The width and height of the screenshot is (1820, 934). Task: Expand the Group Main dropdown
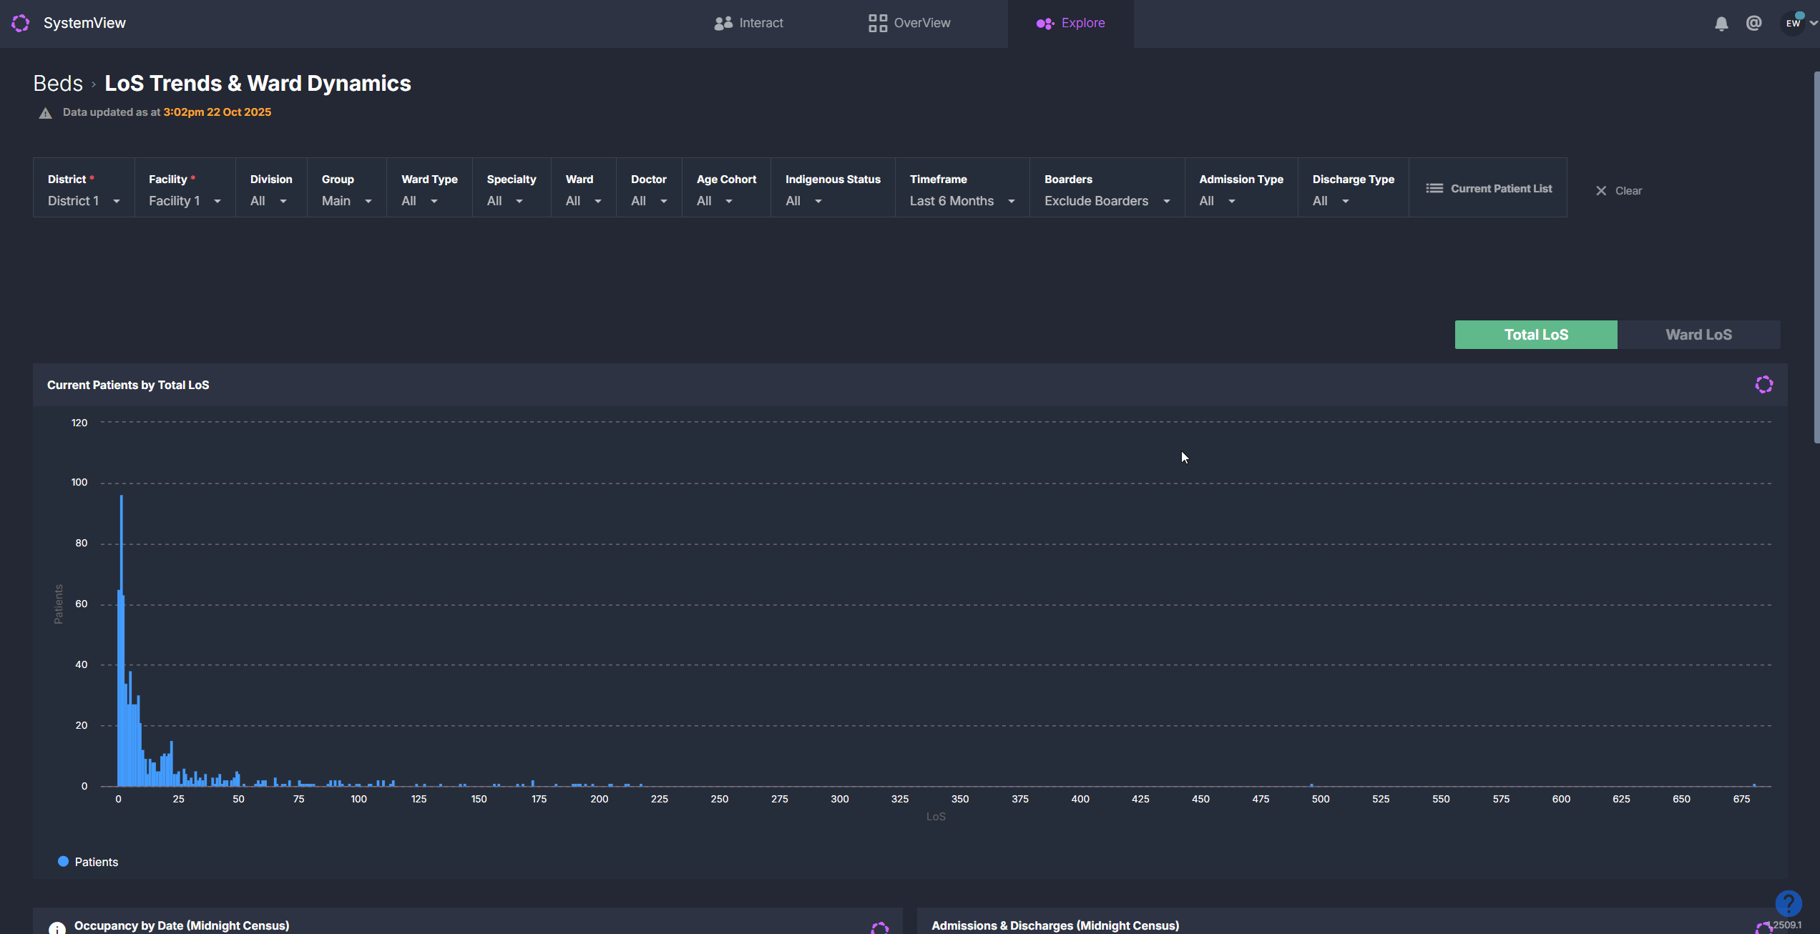coord(346,201)
